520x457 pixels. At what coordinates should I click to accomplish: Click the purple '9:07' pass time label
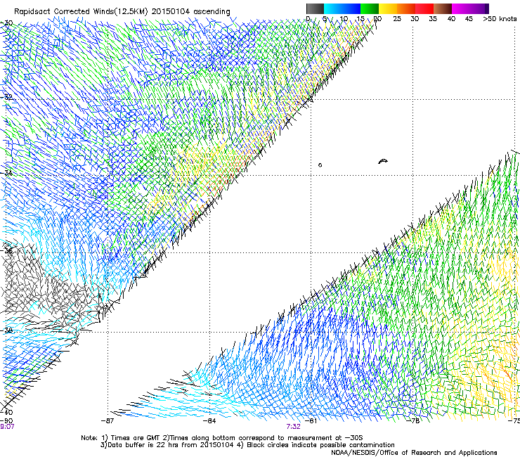(x=7, y=427)
